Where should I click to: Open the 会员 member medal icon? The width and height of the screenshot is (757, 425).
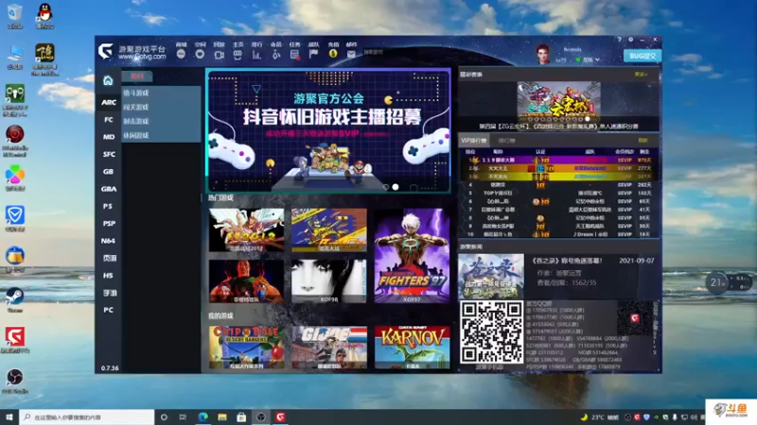[275, 55]
